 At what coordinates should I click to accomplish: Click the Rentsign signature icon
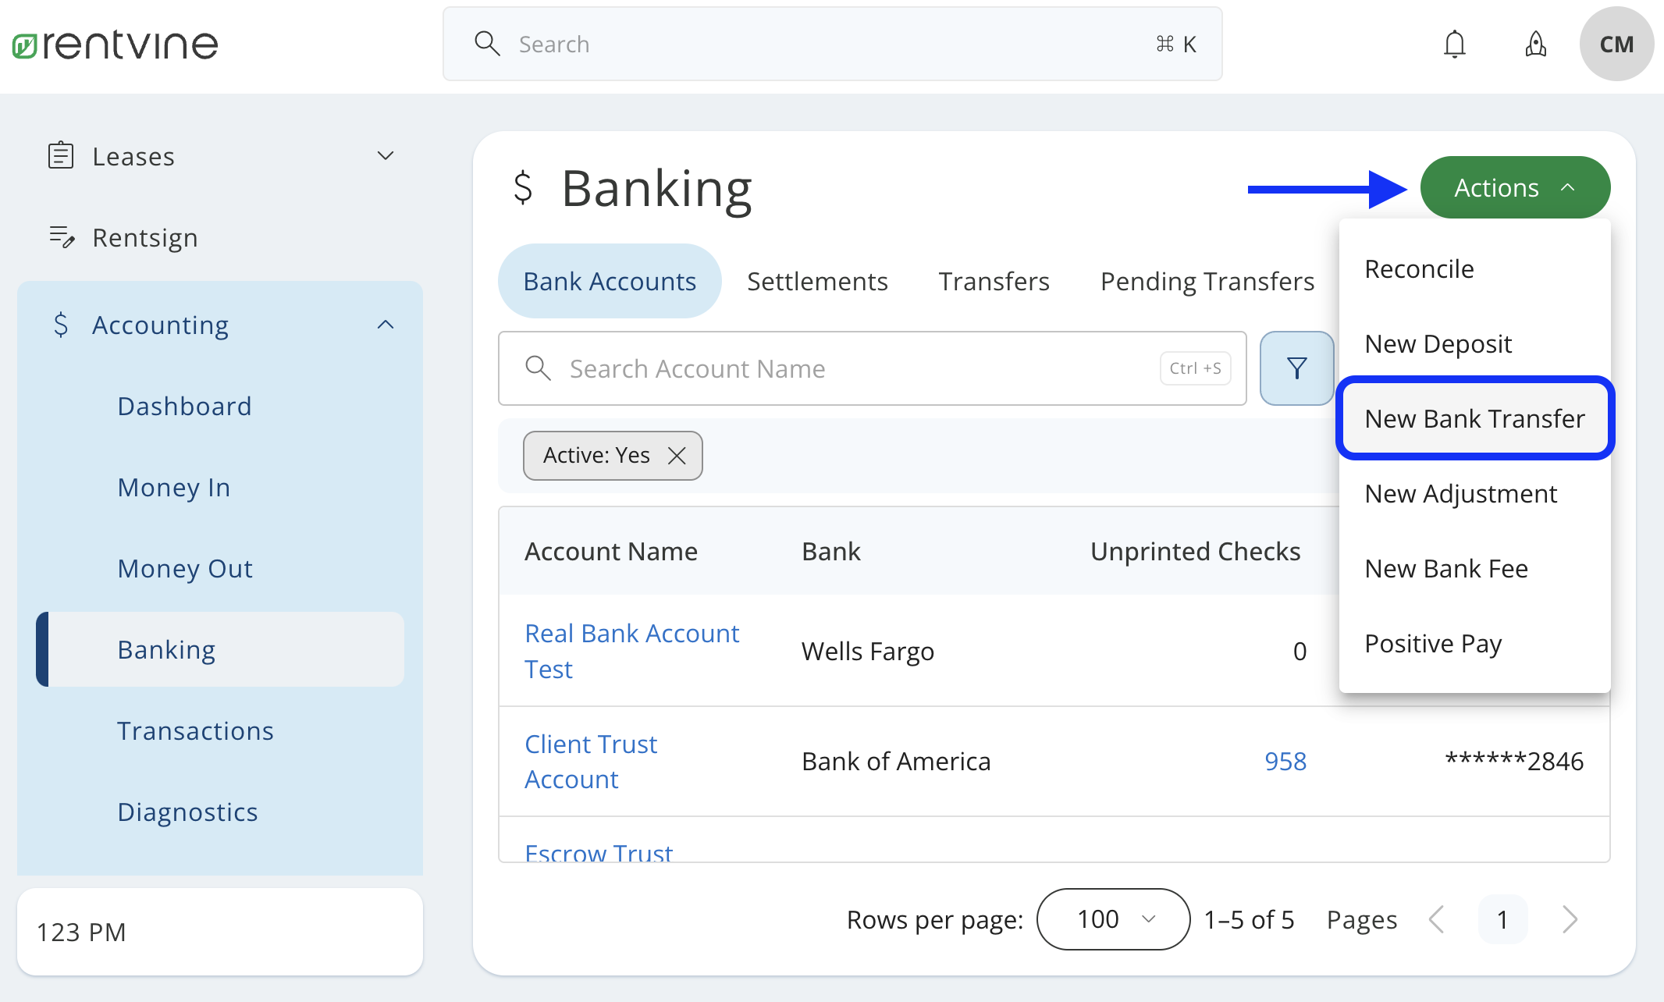61,237
